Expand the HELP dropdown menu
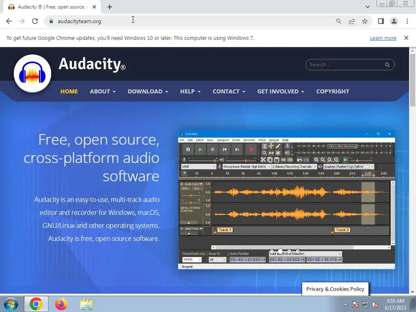 tap(190, 91)
